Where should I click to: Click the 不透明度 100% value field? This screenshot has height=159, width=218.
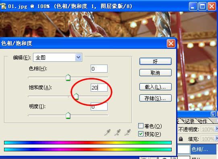click(208, 129)
